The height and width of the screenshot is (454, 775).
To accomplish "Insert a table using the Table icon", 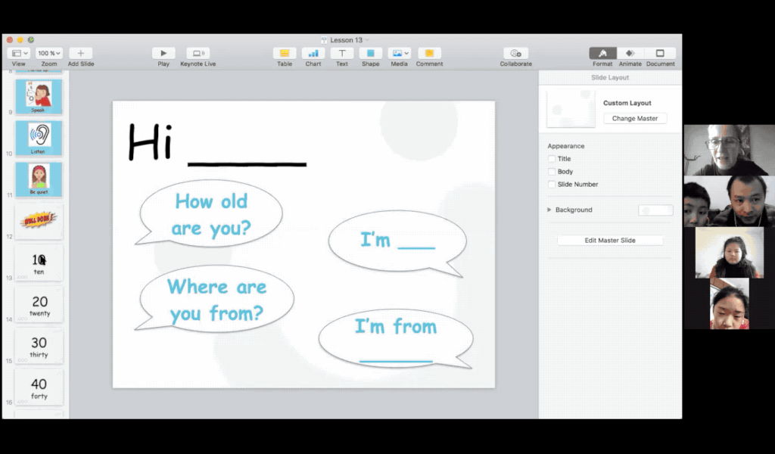I will 285,53.
